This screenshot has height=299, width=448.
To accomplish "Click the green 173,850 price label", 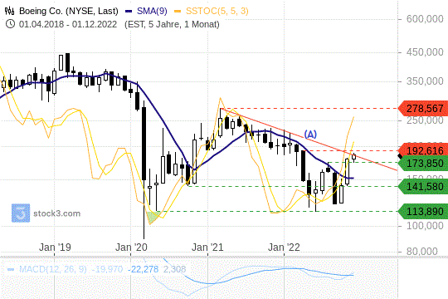I will pyautogui.click(x=423, y=164).
